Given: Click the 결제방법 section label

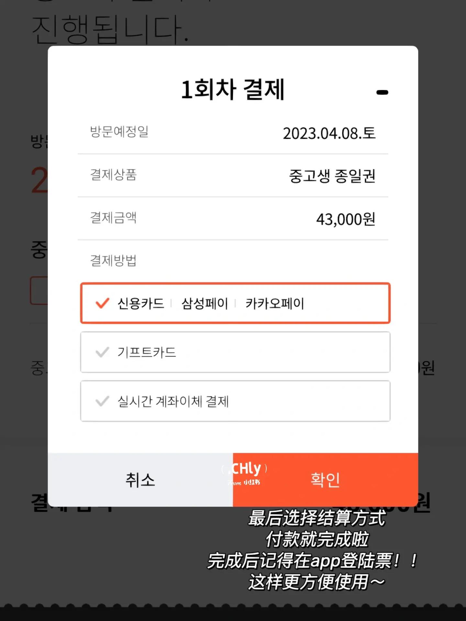Looking at the screenshot, I should coord(113,260).
